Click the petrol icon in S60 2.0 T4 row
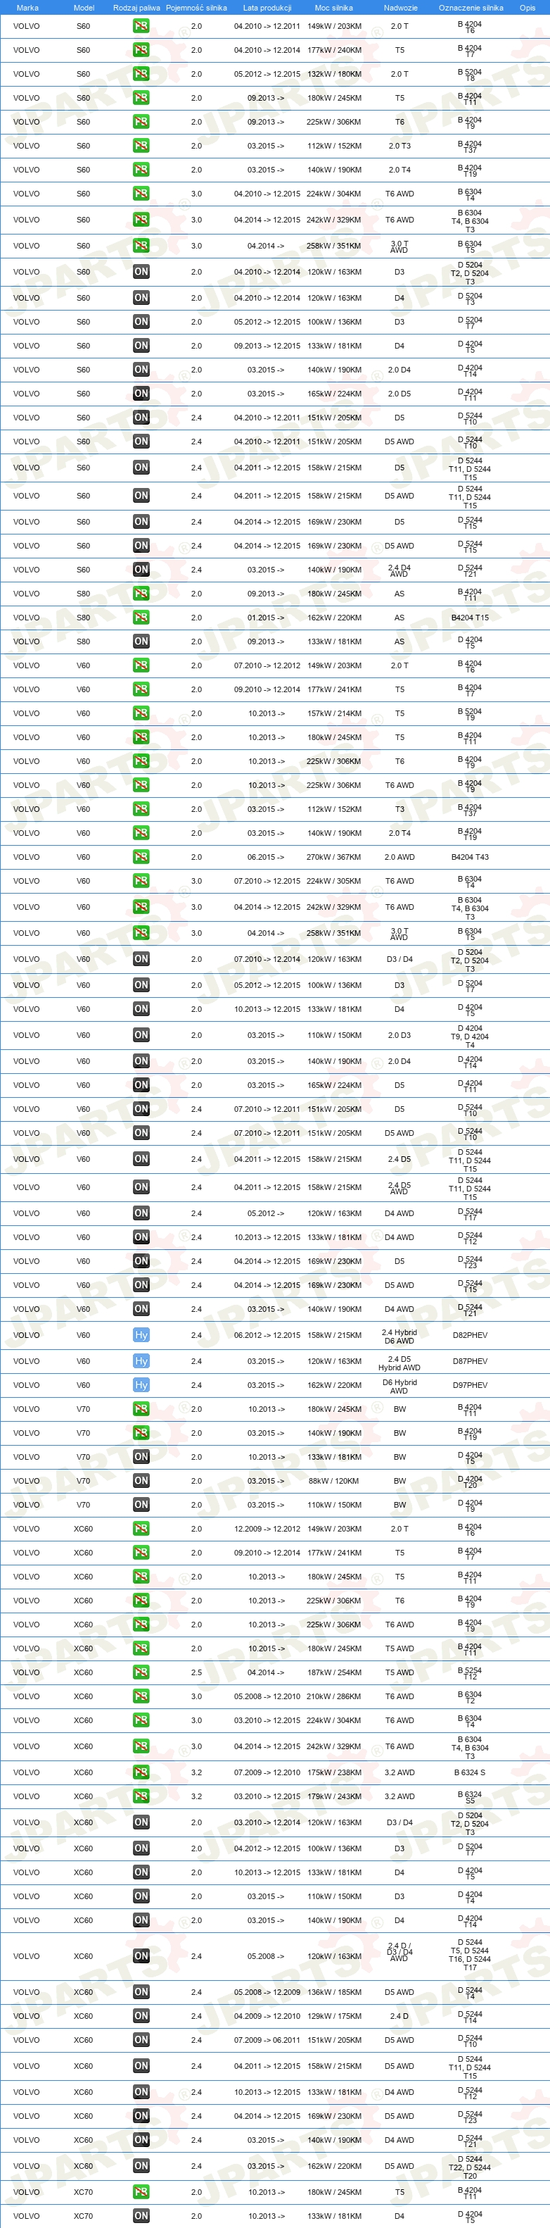 (141, 170)
